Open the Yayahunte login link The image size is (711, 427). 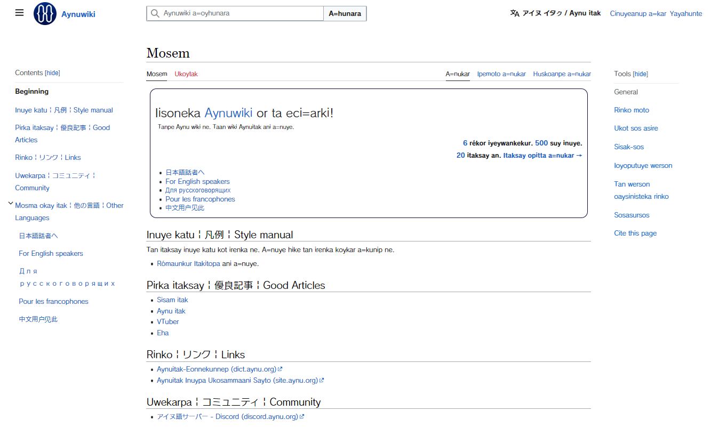click(686, 13)
